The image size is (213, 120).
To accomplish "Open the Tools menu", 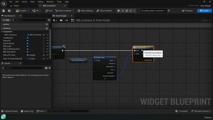I will click(x=59, y=2).
